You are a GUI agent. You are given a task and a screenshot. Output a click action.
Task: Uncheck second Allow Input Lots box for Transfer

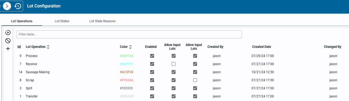click(195, 96)
